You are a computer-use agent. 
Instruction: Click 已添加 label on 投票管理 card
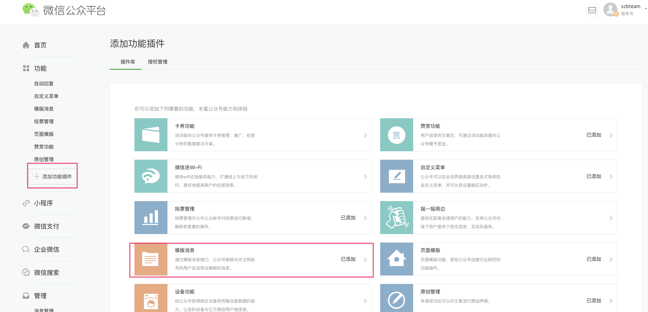[x=348, y=218]
